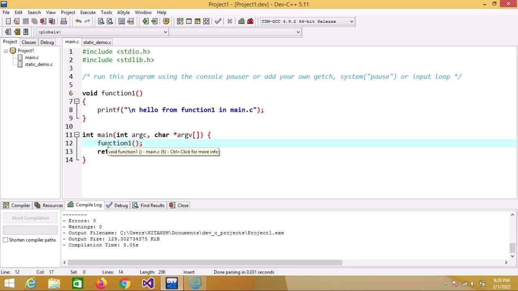Open the TDM-GCC compiler set dropdown
This screenshot has height=291, width=518.
307,21
